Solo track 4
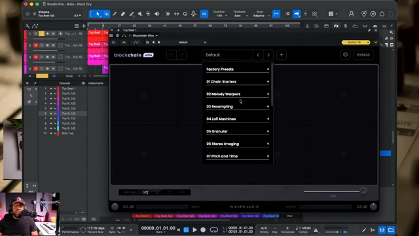 click(x=41, y=69)
